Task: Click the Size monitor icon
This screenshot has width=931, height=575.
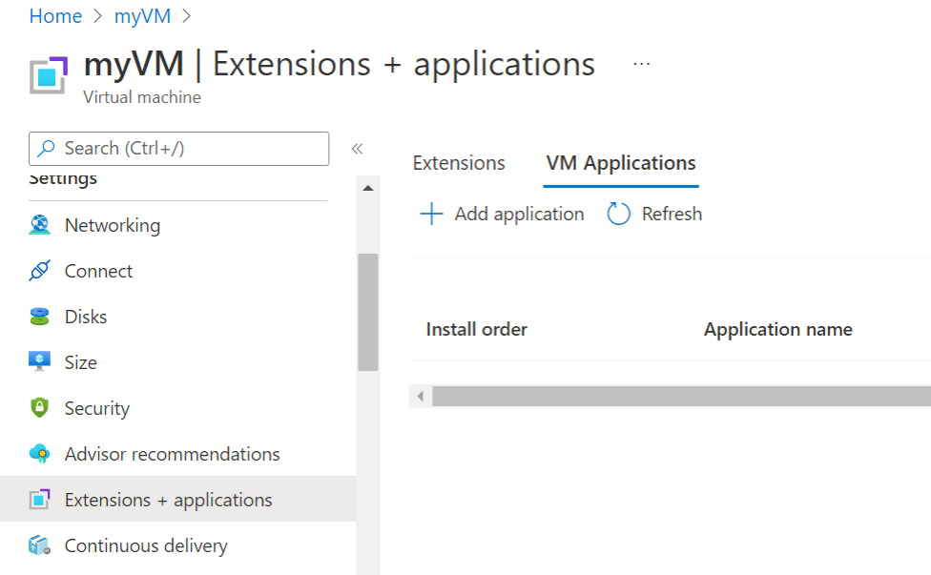Action: pos(39,362)
